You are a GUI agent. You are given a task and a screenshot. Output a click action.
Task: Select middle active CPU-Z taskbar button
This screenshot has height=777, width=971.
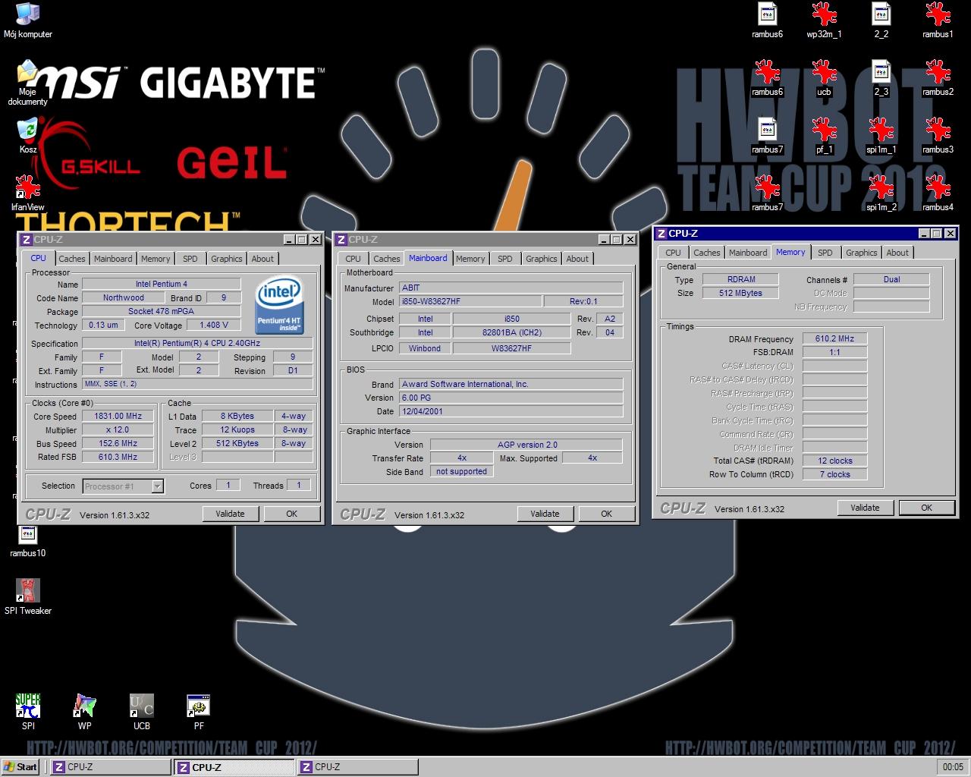[x=234, y=767]
